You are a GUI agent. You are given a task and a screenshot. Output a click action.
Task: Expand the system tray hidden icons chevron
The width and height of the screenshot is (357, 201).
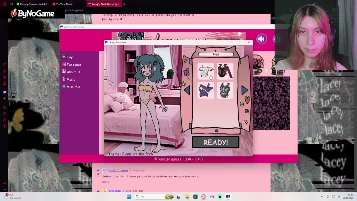(322, 197)
